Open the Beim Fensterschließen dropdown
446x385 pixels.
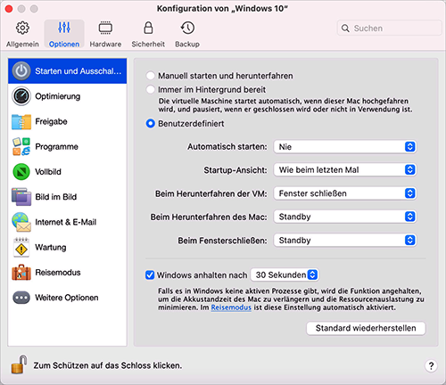[345, 240]
